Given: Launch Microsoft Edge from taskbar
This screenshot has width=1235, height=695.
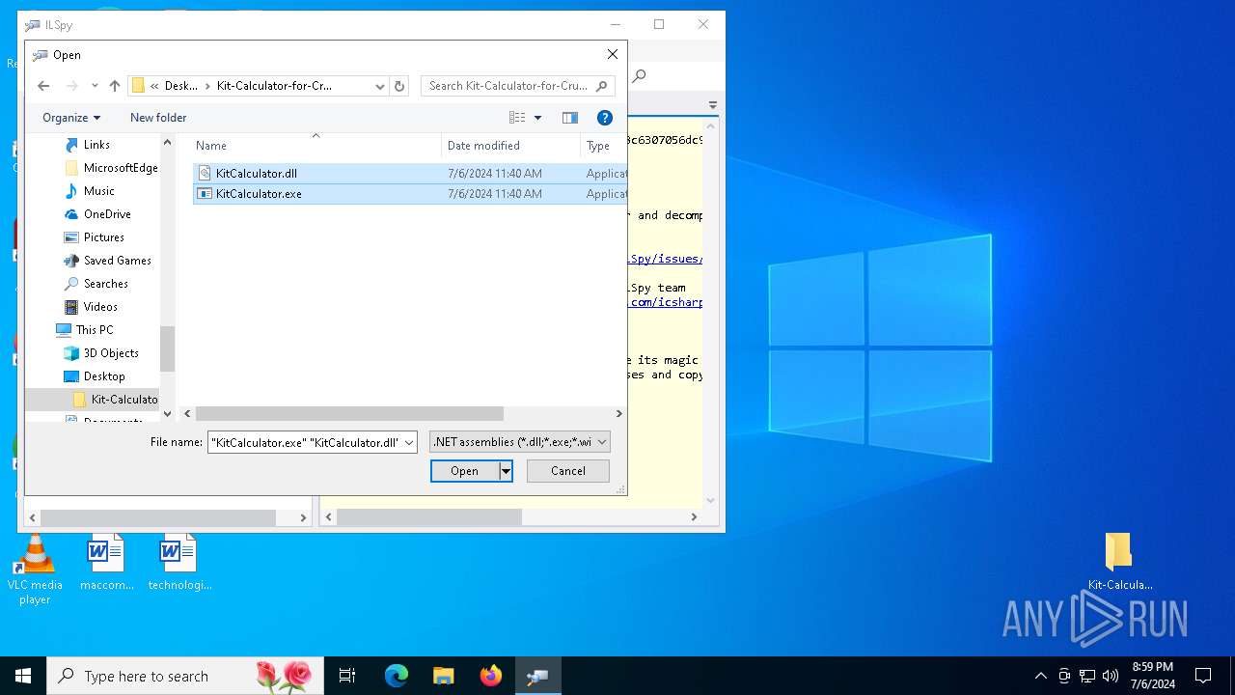Looking at the screenshot, I should (x=397, y=676).
